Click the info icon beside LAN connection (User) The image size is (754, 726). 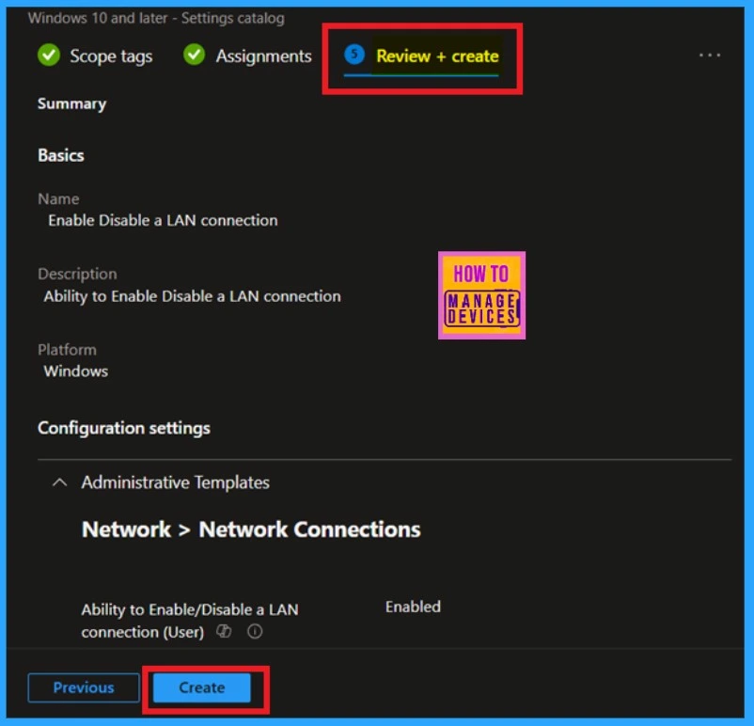pos(255,631)
